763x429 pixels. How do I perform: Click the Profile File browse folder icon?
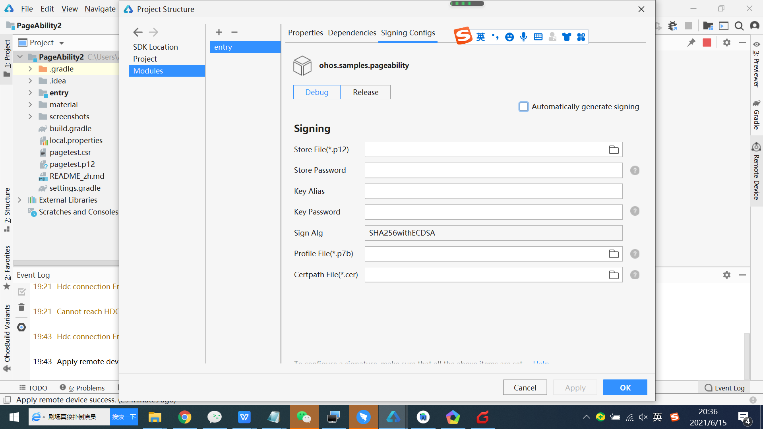pos(614,254)
